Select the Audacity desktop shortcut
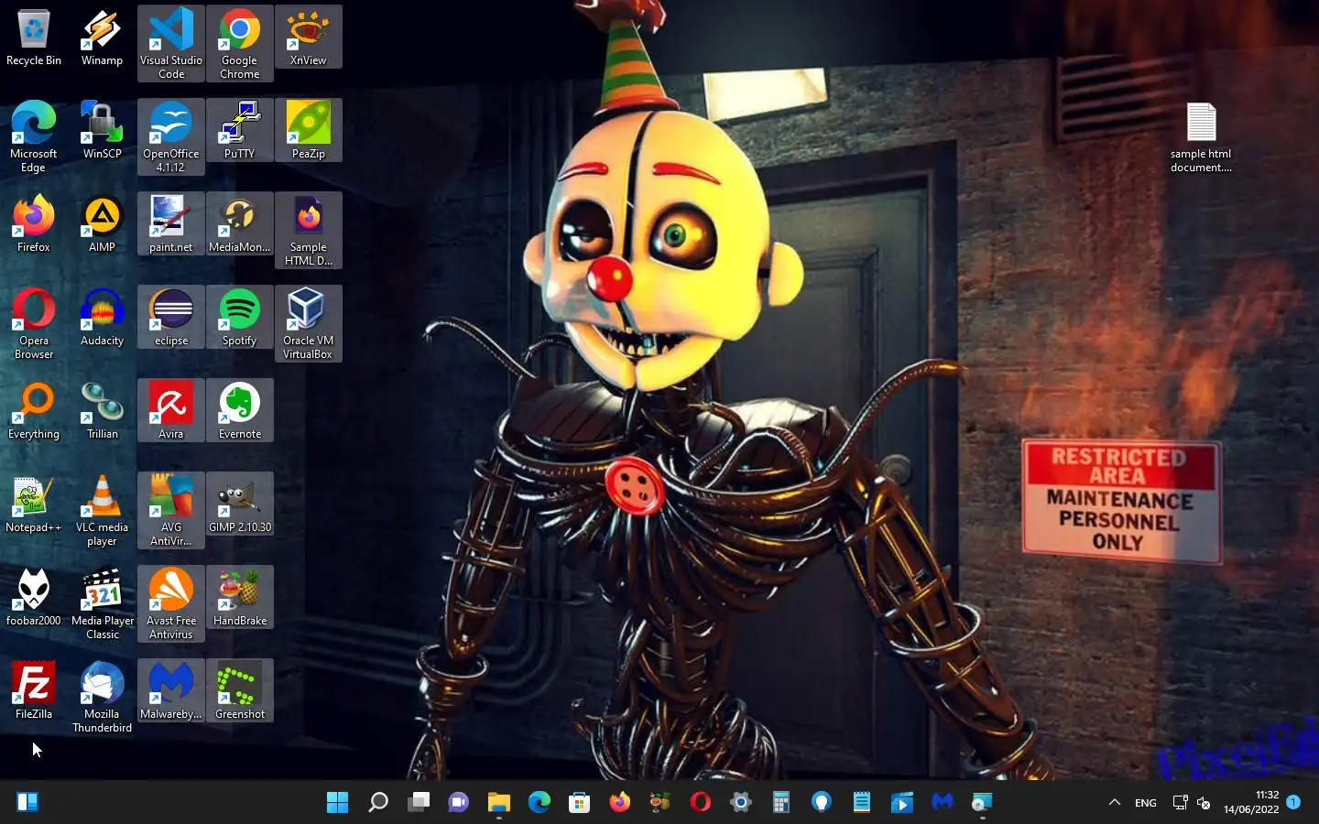This screenshot has height=824, width=1319. point(102,317)
